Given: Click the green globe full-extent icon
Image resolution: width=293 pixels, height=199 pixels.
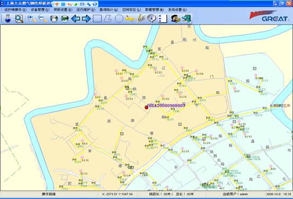Looking at the screenshot, I should 65,19.
